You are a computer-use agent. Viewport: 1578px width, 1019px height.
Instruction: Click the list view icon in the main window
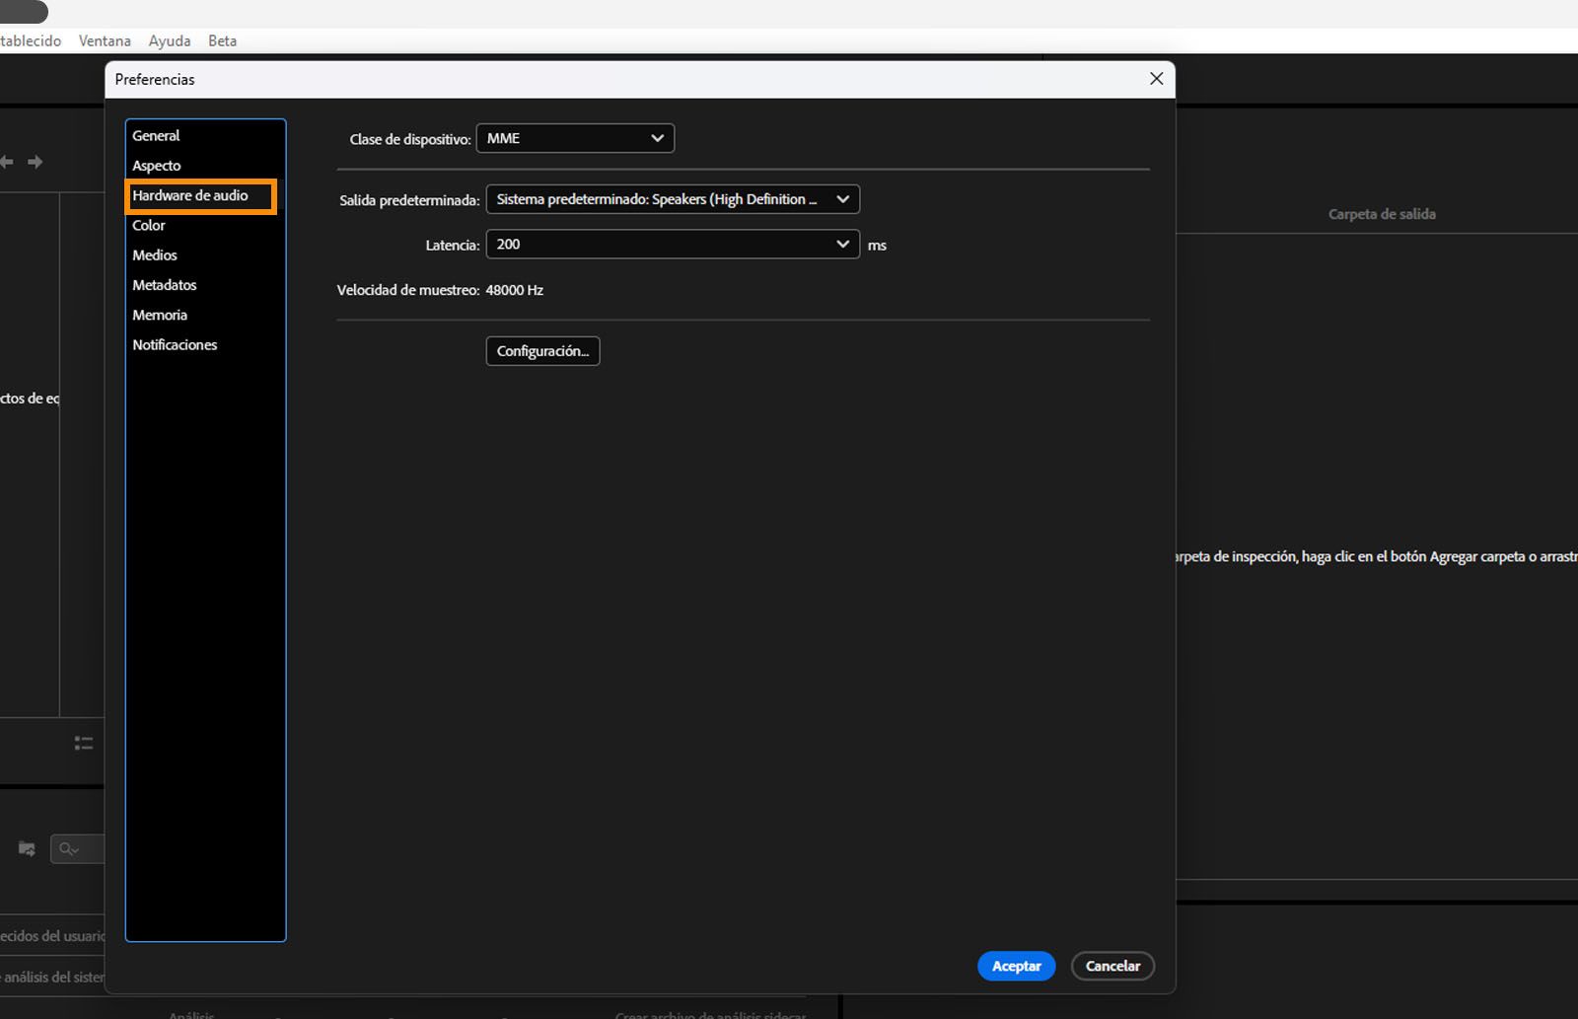(84, 743)
